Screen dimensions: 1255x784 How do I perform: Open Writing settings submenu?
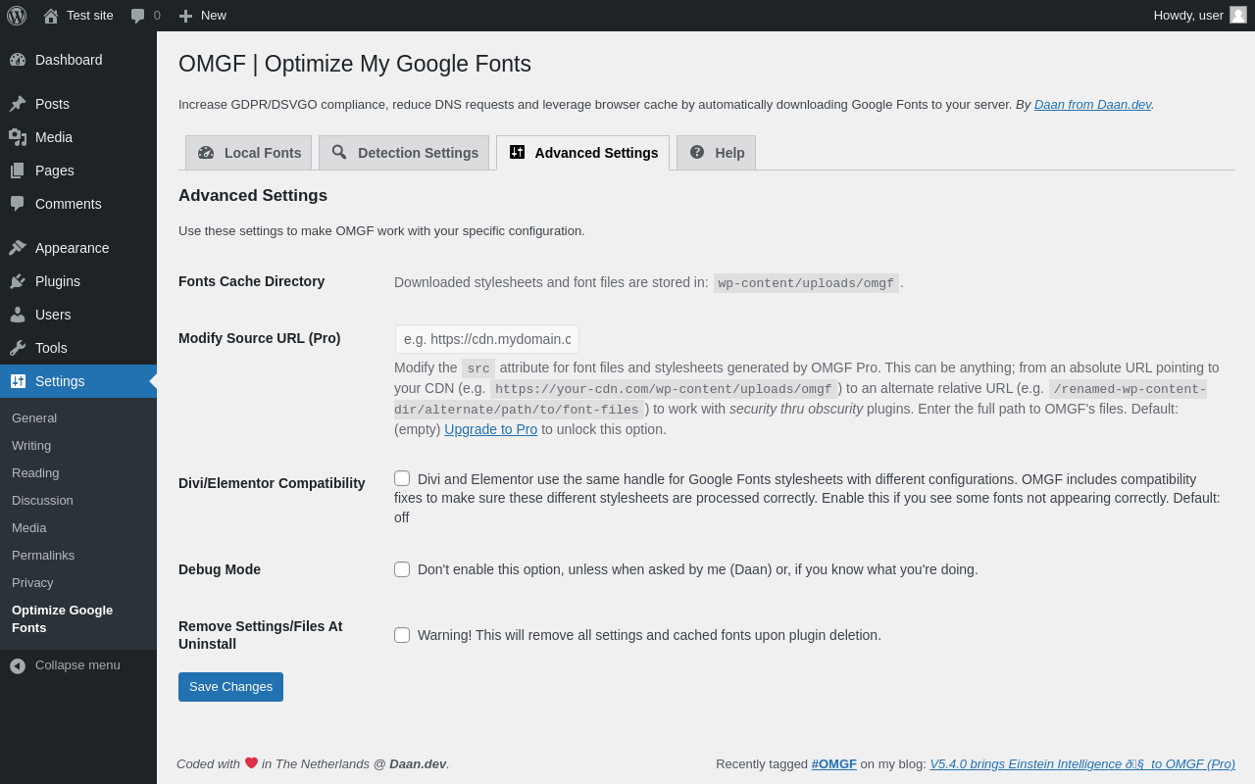coord(78,446)
